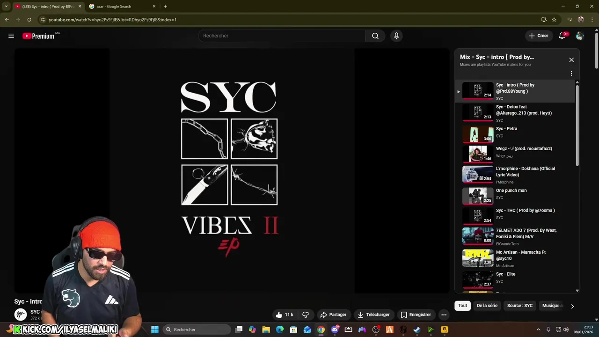Open the YouTube account avatar menu
Viewport: 599px width, 337px height.
[x=580, y=36]
